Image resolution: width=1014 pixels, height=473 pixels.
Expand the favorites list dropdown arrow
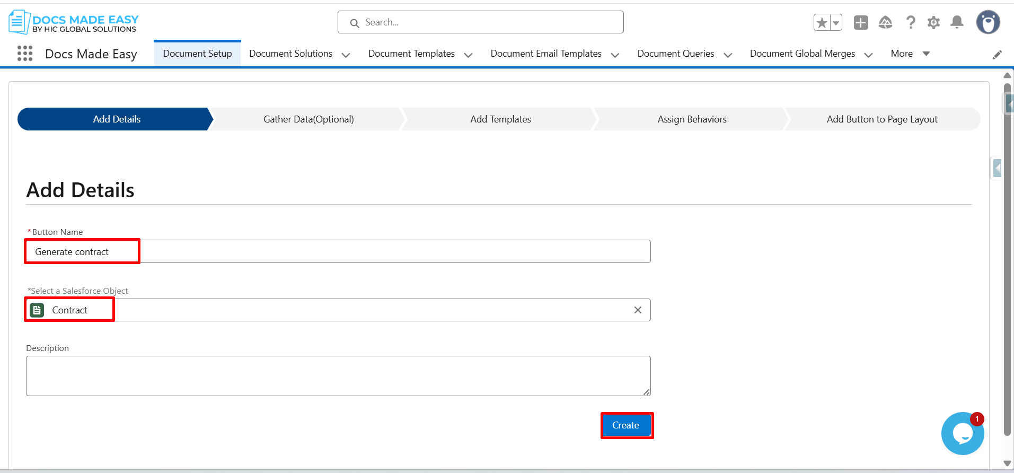[836, 23]
